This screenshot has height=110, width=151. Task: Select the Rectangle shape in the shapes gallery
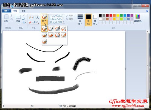click(61, 16)
